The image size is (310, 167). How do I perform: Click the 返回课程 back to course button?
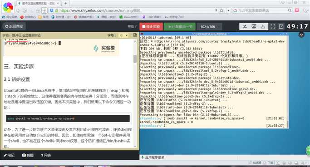point(14,26)
